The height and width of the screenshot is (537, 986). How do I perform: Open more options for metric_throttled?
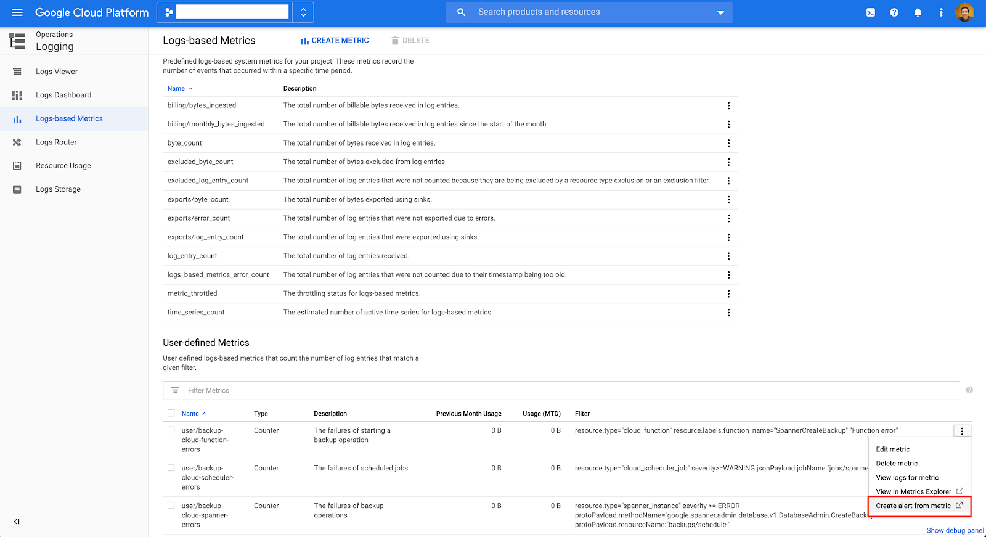728,293
